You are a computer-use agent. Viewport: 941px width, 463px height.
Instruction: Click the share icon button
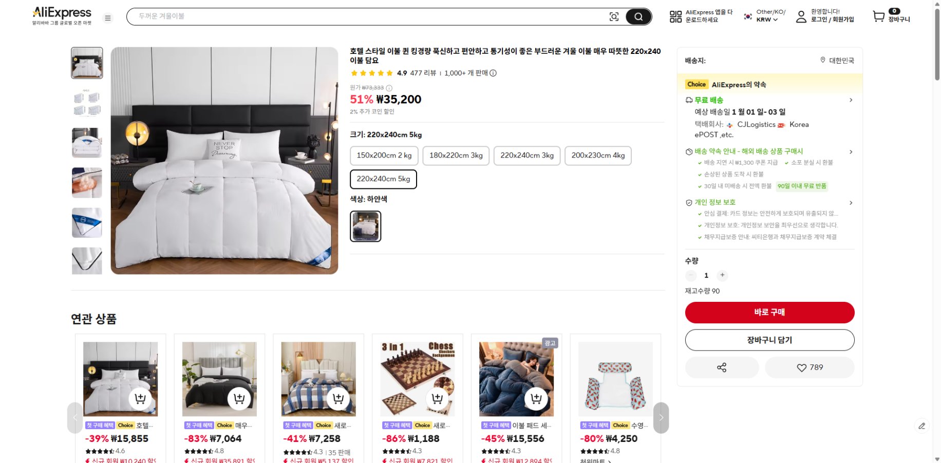coord(722,368)
